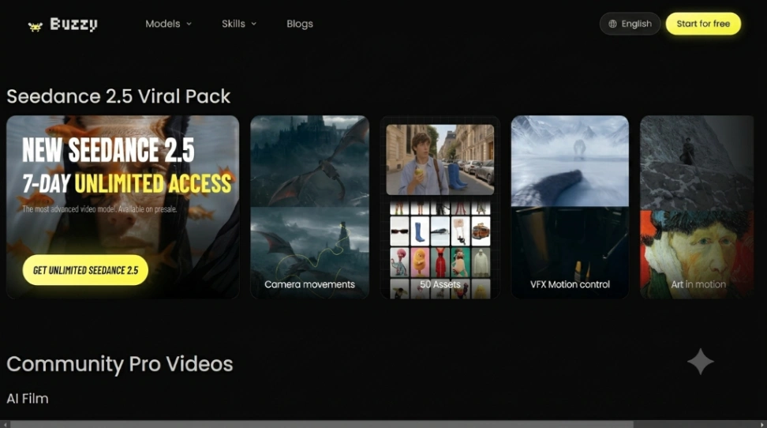Click the globe language icon
Screen dimensions: 767x428
pos(612,24)
